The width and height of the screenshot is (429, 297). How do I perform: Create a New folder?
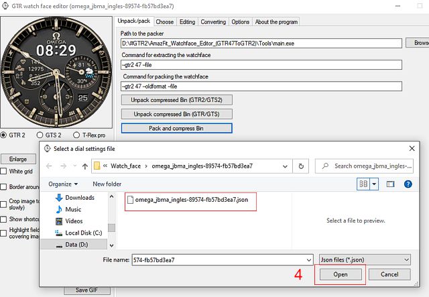(107, 184)
